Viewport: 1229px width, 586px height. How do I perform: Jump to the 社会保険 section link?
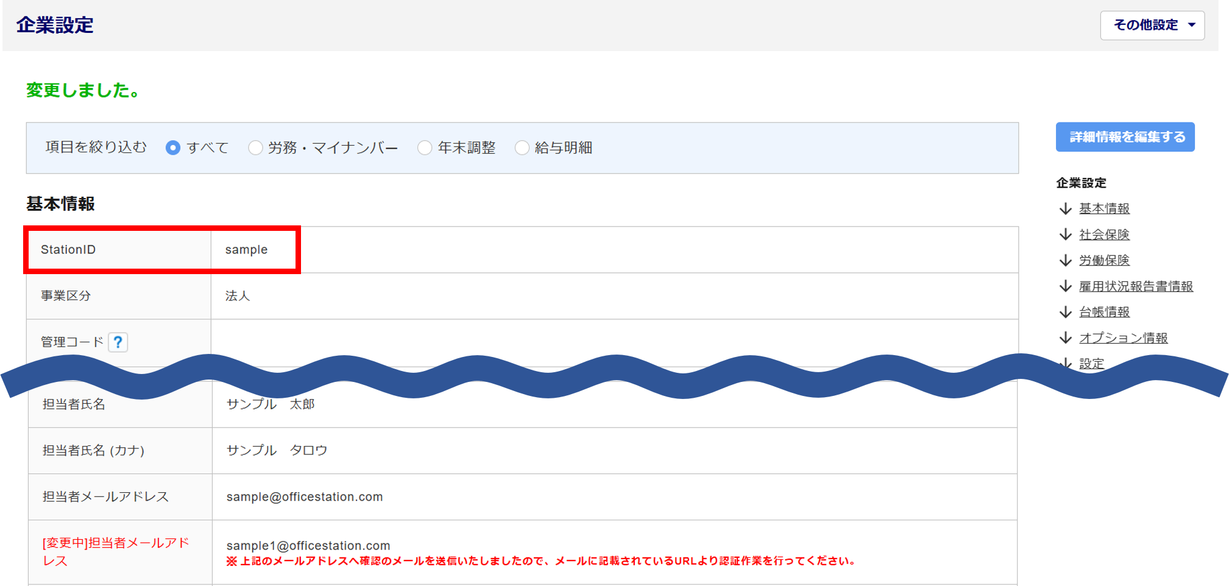tap(1104, 235)
